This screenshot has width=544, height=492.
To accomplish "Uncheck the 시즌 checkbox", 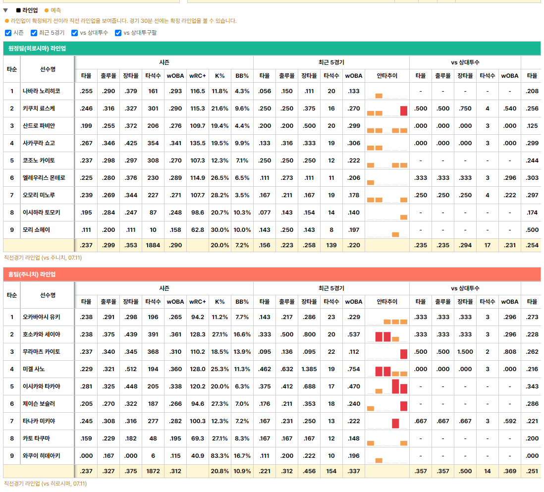I will pyautogui.click(x=8, y=33).
